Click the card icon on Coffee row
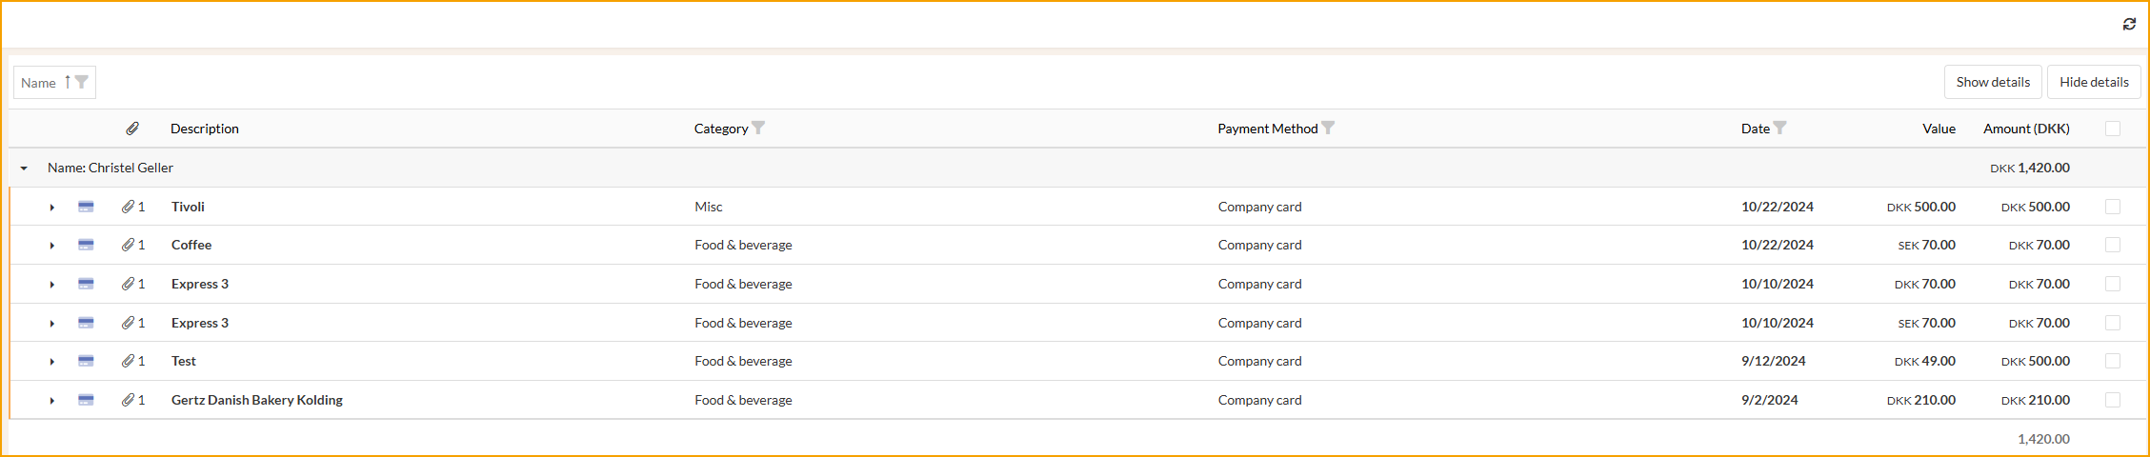The width and height of the screenshot is (2150, 457). coord(86,245)
